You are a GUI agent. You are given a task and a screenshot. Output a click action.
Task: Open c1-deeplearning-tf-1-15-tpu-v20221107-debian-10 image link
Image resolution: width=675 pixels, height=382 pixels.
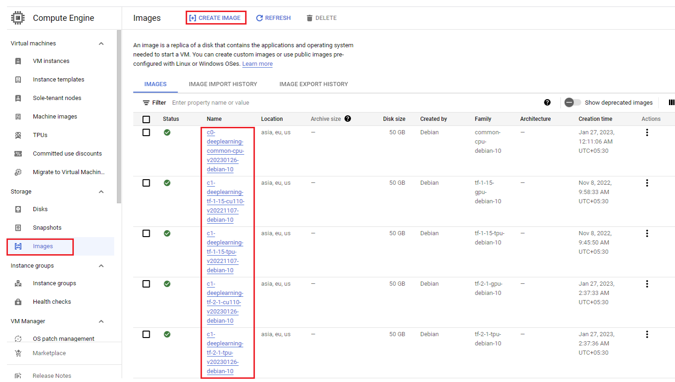tap(225, 252)
